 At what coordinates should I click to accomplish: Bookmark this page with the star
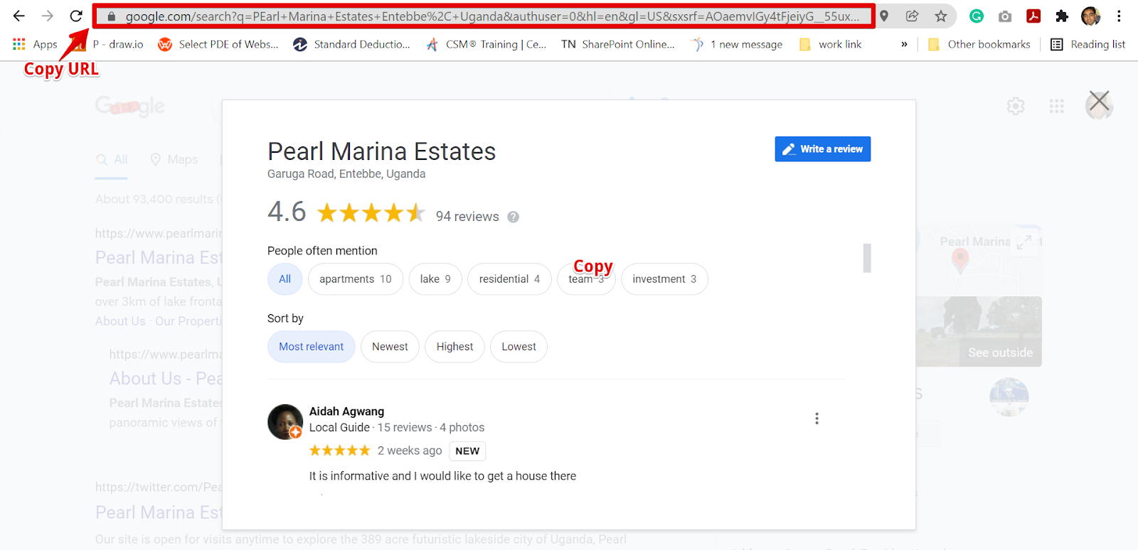click(x=941, y=16)
